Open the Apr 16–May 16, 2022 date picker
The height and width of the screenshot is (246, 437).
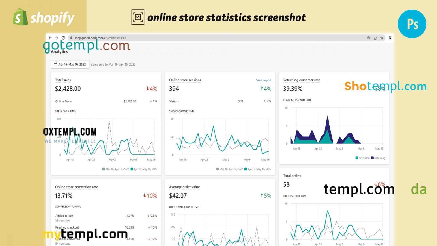point(70,65)
